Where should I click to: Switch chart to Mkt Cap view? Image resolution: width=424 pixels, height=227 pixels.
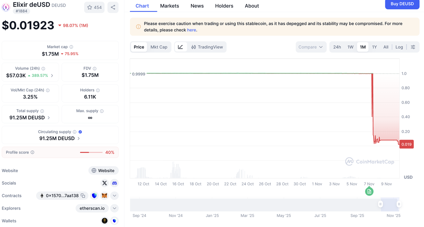click(x=159, y=47)
